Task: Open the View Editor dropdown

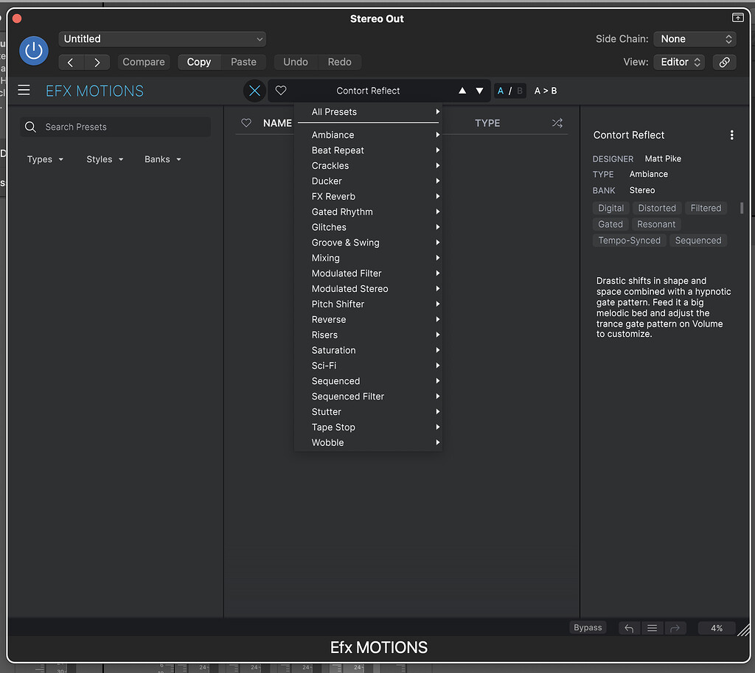Action: pyautogui.click(x=679, y=62)
